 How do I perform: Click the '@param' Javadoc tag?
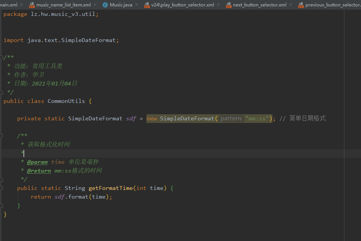(37, 162)
